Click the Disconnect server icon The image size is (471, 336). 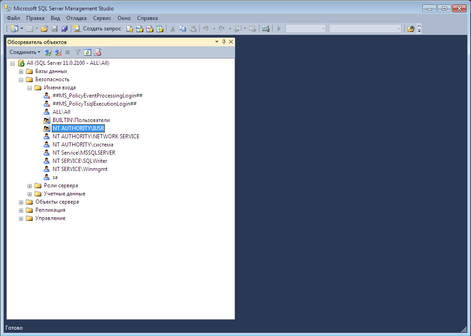58,52
